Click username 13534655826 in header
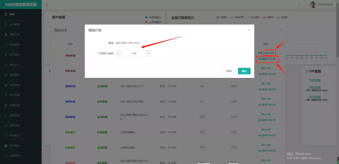This screenshot has width=339, height=164. click(x=325, y=5)
